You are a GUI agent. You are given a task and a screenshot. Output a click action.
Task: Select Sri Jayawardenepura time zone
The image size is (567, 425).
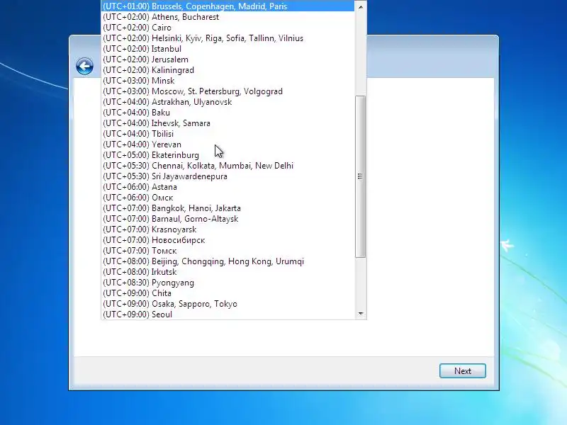(x=228, y=176)
